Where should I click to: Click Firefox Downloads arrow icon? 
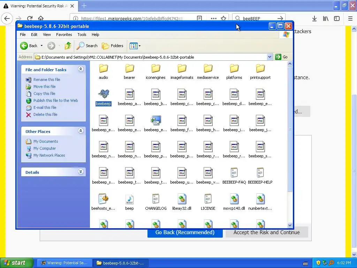[314, 18]
